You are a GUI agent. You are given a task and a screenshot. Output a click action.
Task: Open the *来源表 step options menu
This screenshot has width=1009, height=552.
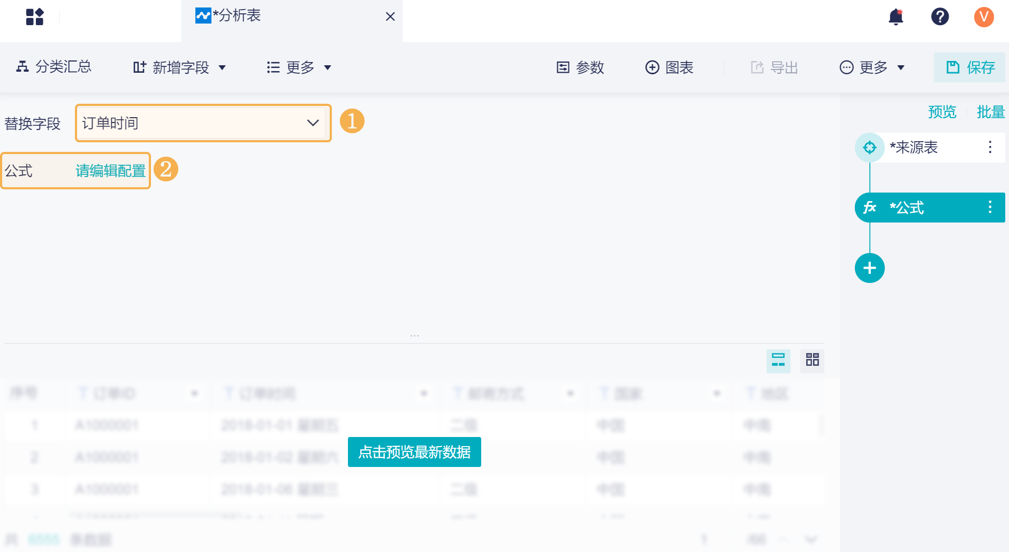tap(990, 147)
